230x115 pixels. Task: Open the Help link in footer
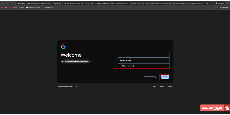coord(155,87)
